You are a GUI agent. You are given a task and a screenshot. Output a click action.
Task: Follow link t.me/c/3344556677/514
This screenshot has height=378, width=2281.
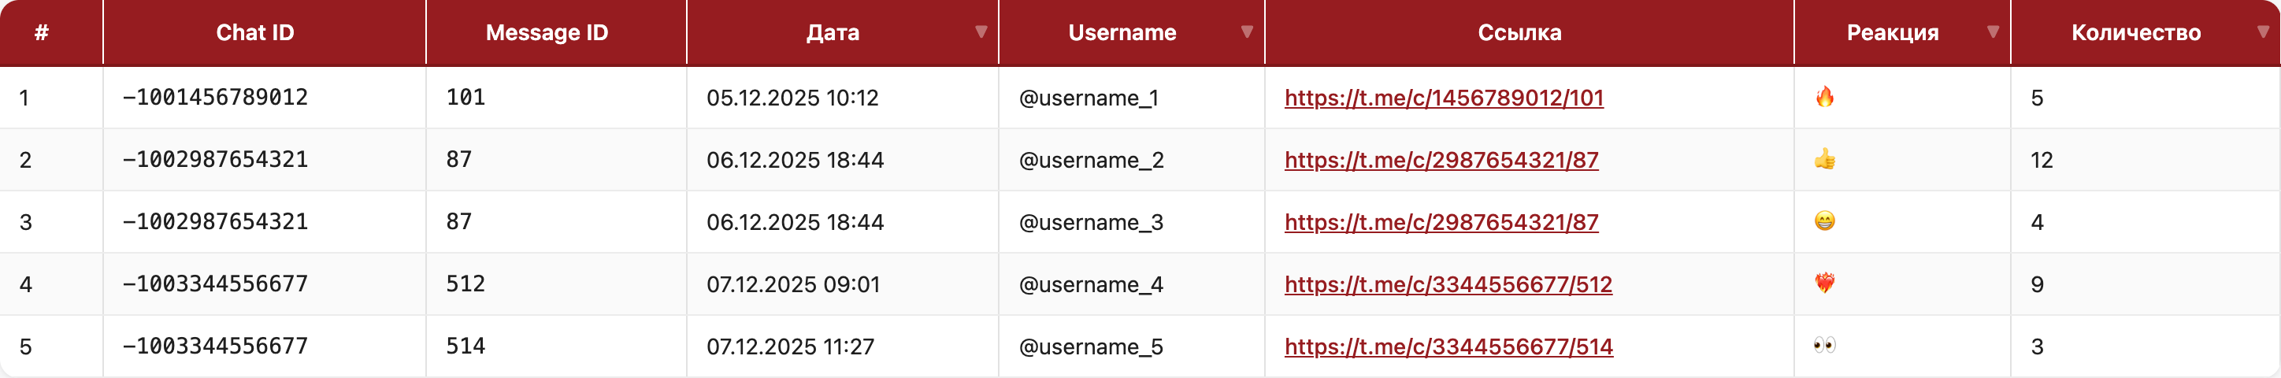point(1448,346)
